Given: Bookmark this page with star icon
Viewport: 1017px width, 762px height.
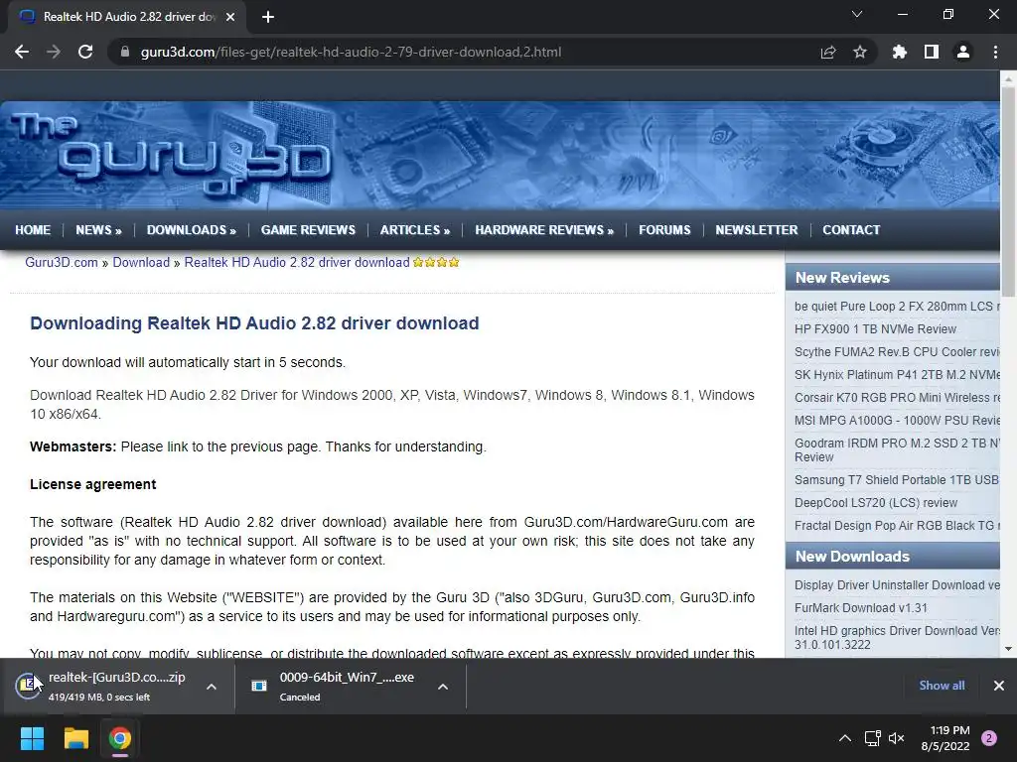Looking at the screenshot, I should [x=860, y=52].
